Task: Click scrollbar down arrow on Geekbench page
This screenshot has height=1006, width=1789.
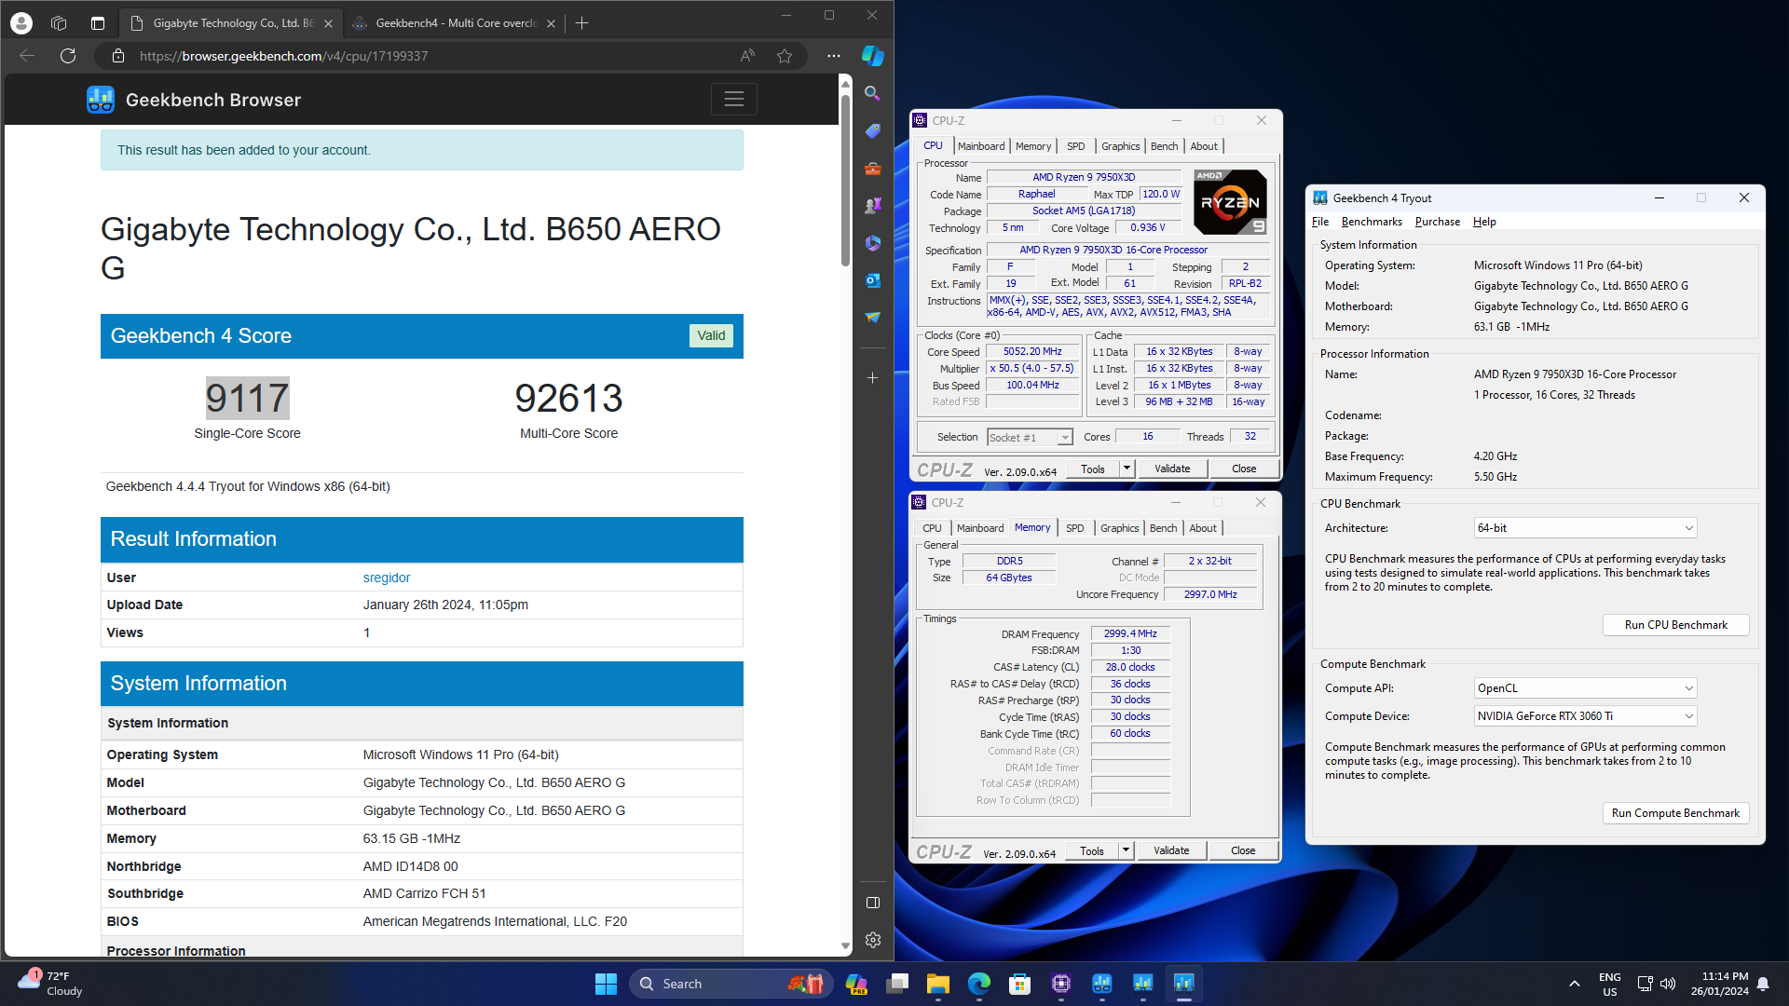Action: click(845, 945)
